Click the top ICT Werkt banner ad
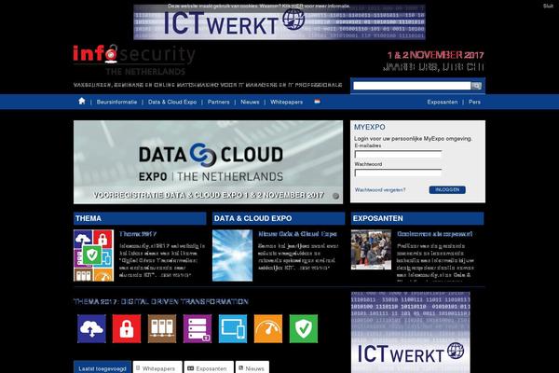 pyautogui.click(x=279, y=22)
